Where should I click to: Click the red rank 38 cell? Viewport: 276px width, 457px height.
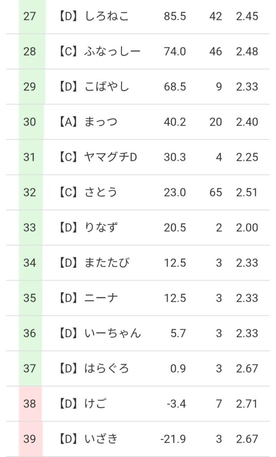[x=30, y=404]
